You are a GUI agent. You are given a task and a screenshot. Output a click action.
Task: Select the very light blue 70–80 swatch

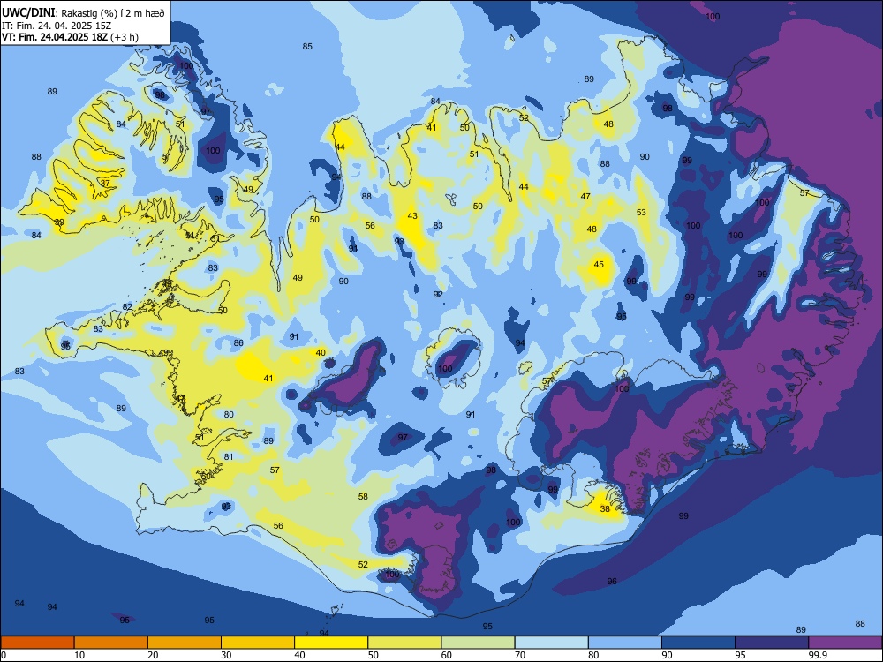tap(551, 643)
